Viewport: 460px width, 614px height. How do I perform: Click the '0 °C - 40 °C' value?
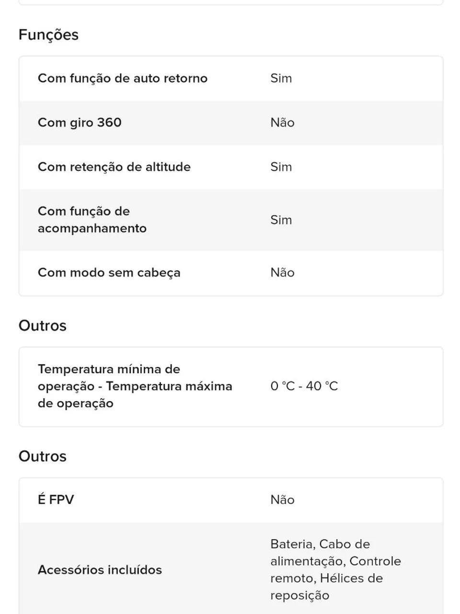[x=304, y=386]
